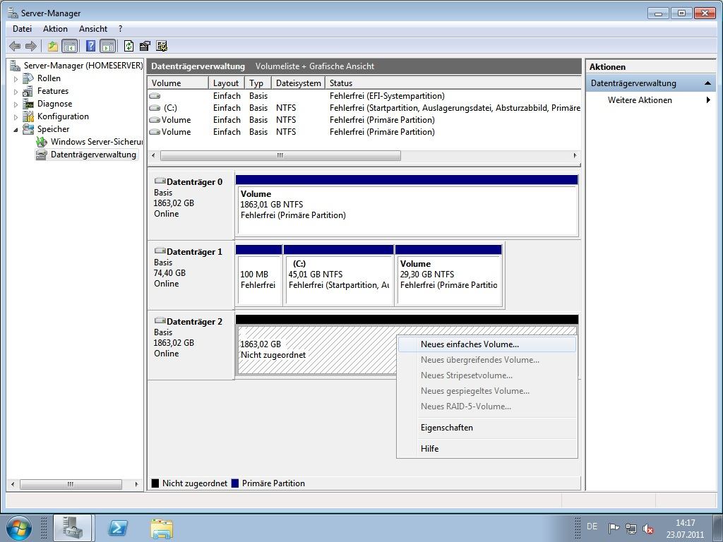Screen dimensions: 723x542
Task: Click the Properties toolbar icon
Action: (145, 46)
